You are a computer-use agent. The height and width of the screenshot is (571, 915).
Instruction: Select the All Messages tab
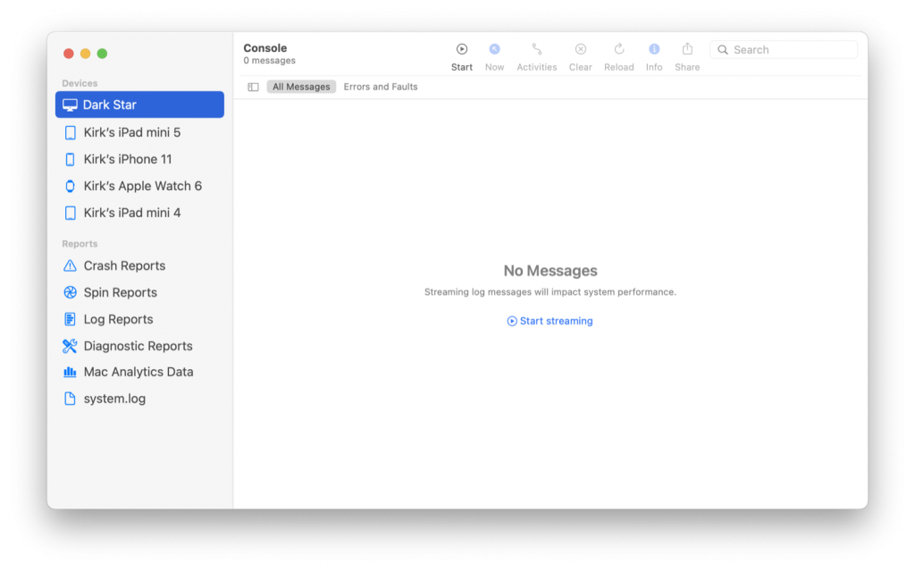tap(301, 87)
